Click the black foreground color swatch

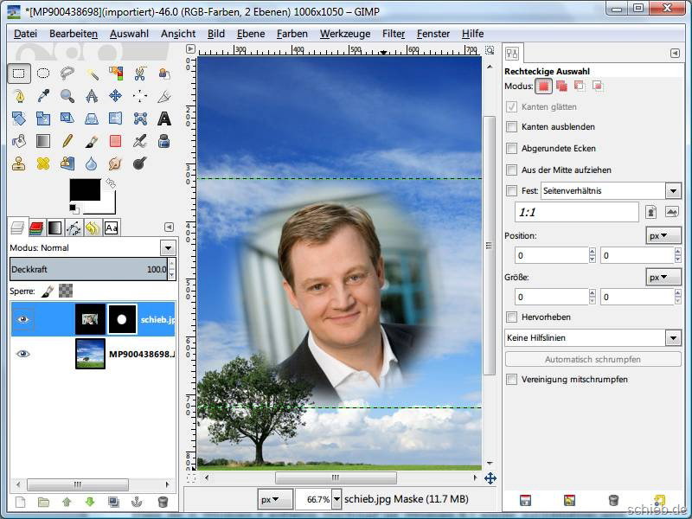pos(85,190)
